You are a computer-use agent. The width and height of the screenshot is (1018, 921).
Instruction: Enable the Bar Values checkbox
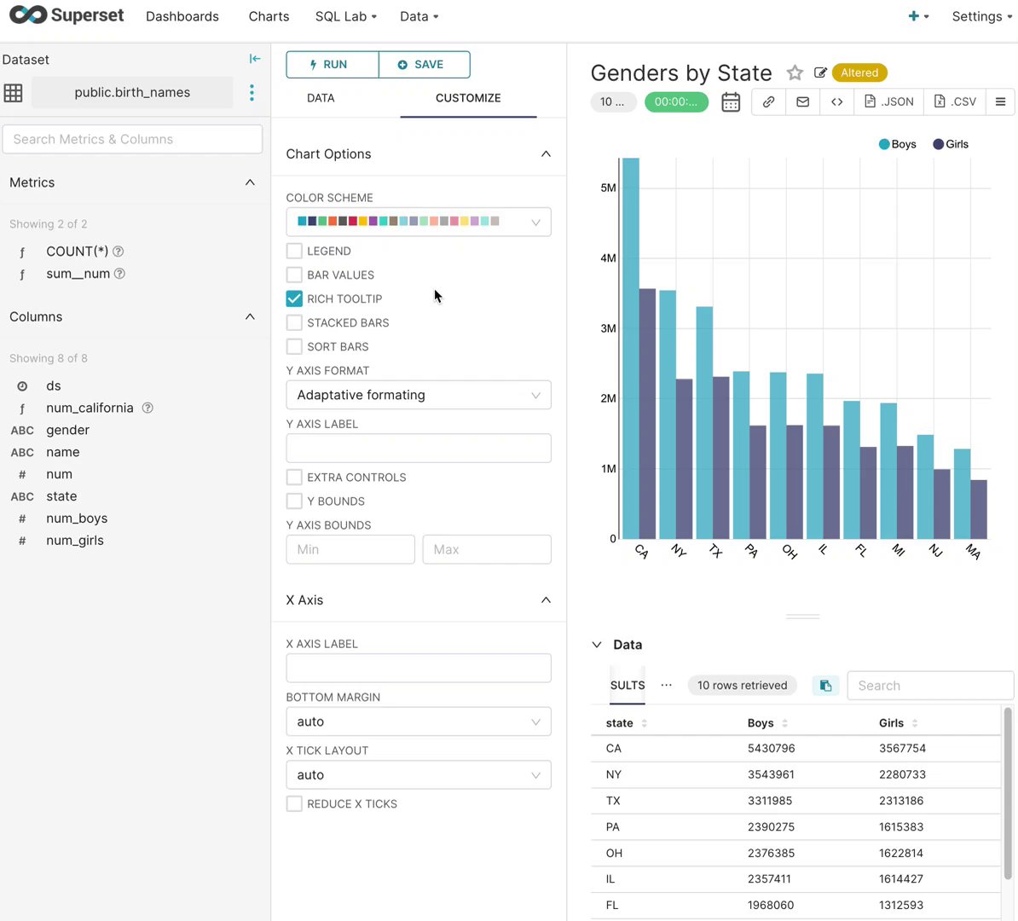[x=294, y=275]
